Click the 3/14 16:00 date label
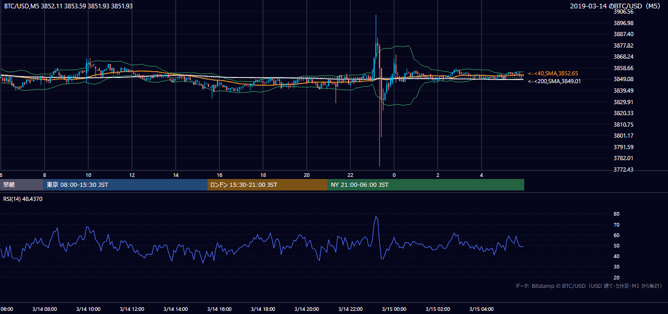Screen dimensions: 668x314 (x=220, y=309)
